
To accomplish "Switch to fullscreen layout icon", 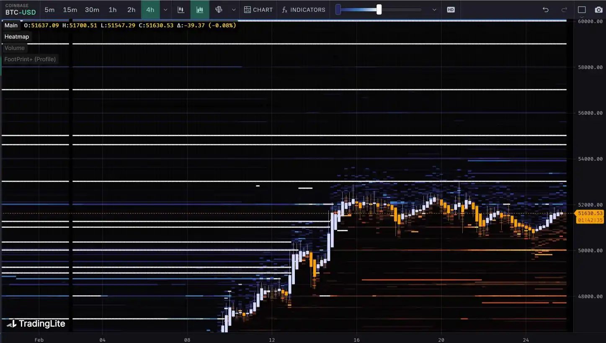I will (x=582, y=10).
